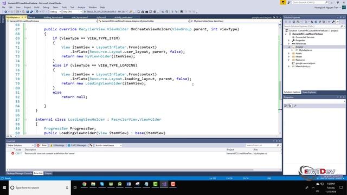Image resolution: width=347 pixels, height=195 pixels.
Task: Open the Debug menu
Action: coord(46,7)
